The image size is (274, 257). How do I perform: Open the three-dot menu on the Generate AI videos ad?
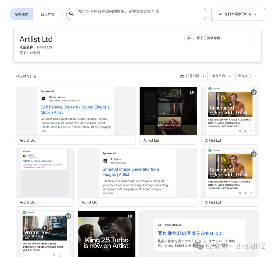click(251, 131)
